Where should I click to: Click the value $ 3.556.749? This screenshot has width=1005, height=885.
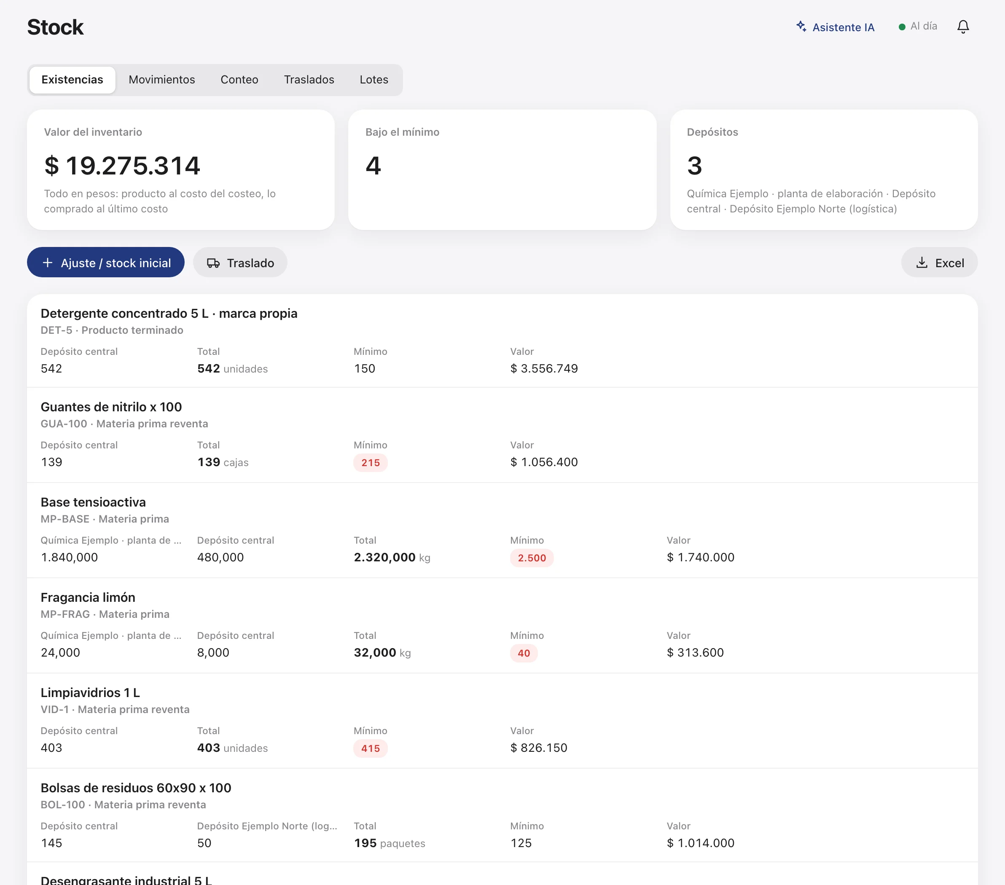click(x=544, y=369)
